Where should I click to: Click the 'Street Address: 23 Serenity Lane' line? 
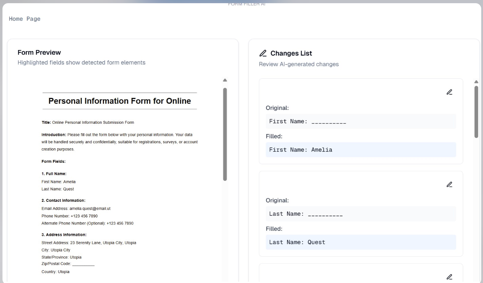click(89, 243)
